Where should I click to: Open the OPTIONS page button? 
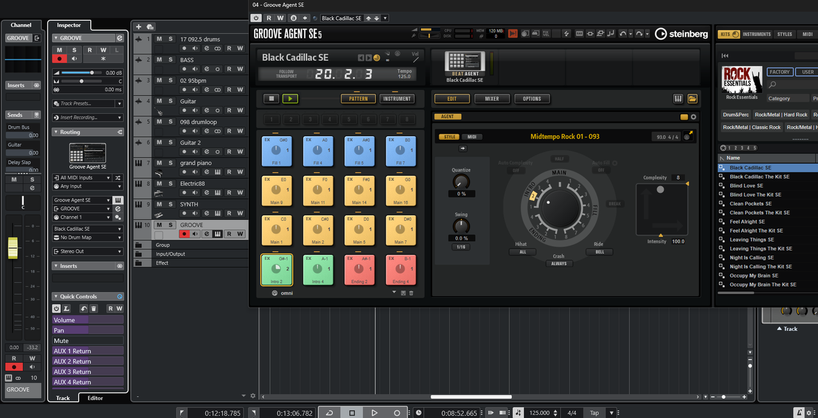[x=531, y=99]
